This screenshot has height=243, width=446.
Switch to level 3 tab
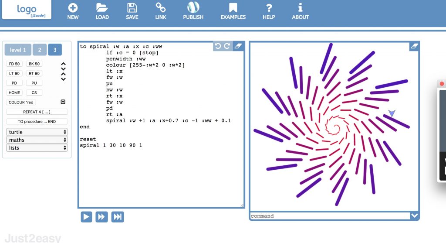(x=55, y=50)
